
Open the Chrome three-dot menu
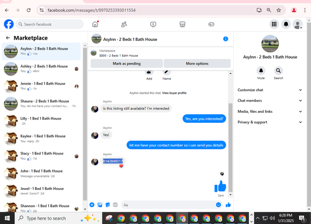[x=305, y=10]
